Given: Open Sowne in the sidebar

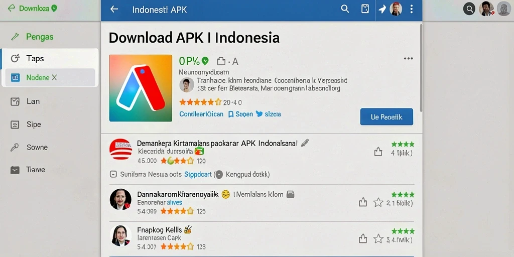Looking at the screenshot, I should pos(37,147).
